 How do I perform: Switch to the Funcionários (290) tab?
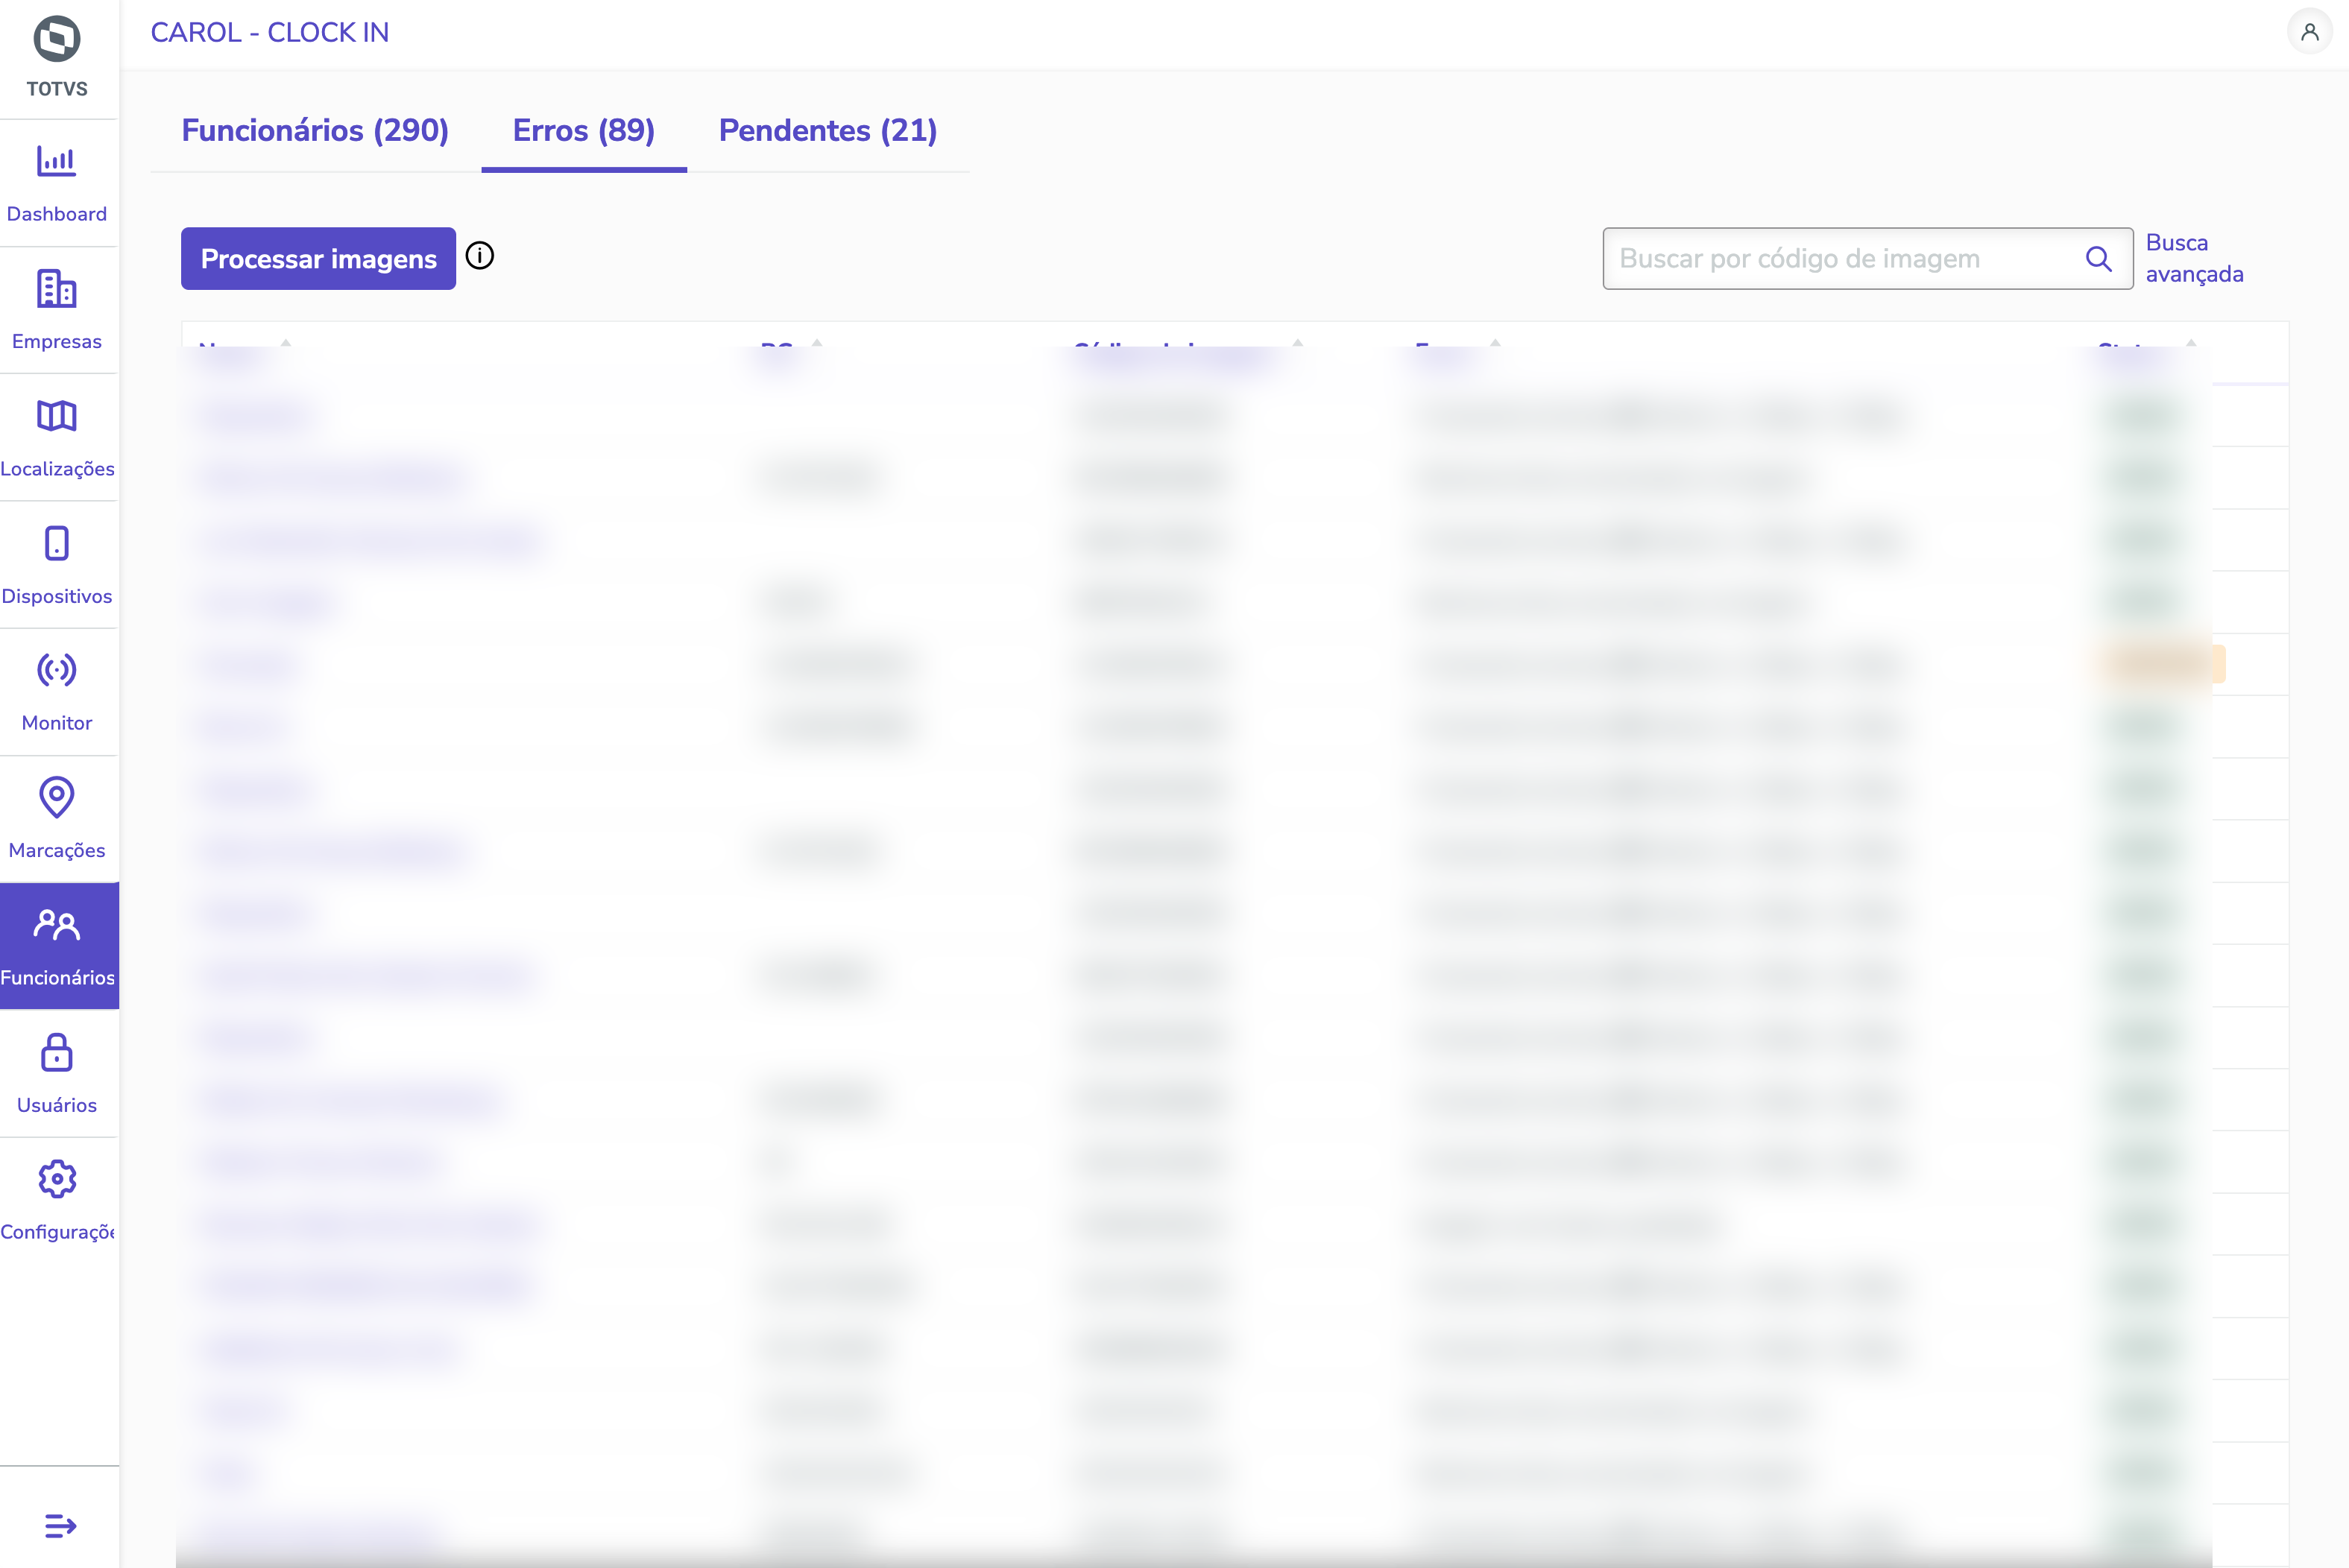[x=315, y=131]
